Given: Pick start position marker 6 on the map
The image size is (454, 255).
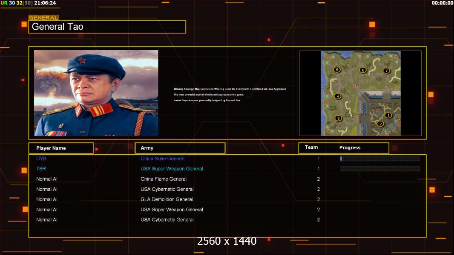Looking at the screenshot, I should tap(363, 70).
